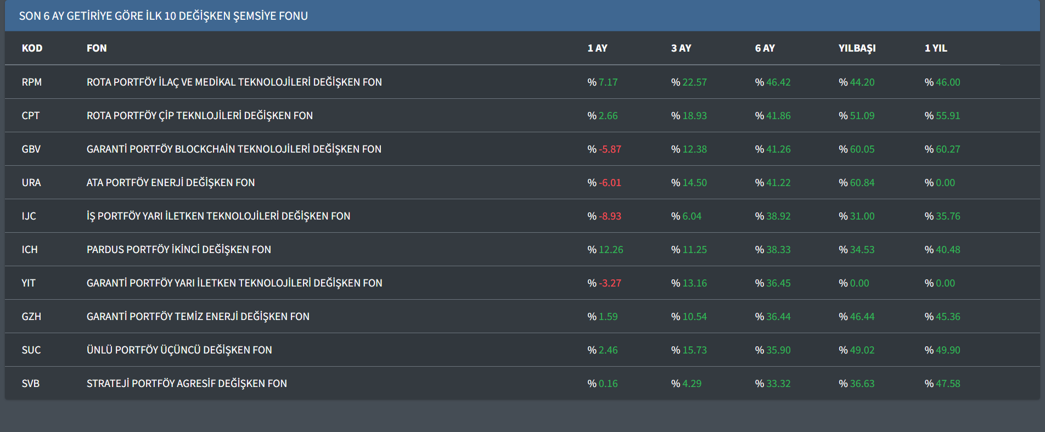Click the KOD column header
1045x432 pixels.
point(32,48)
